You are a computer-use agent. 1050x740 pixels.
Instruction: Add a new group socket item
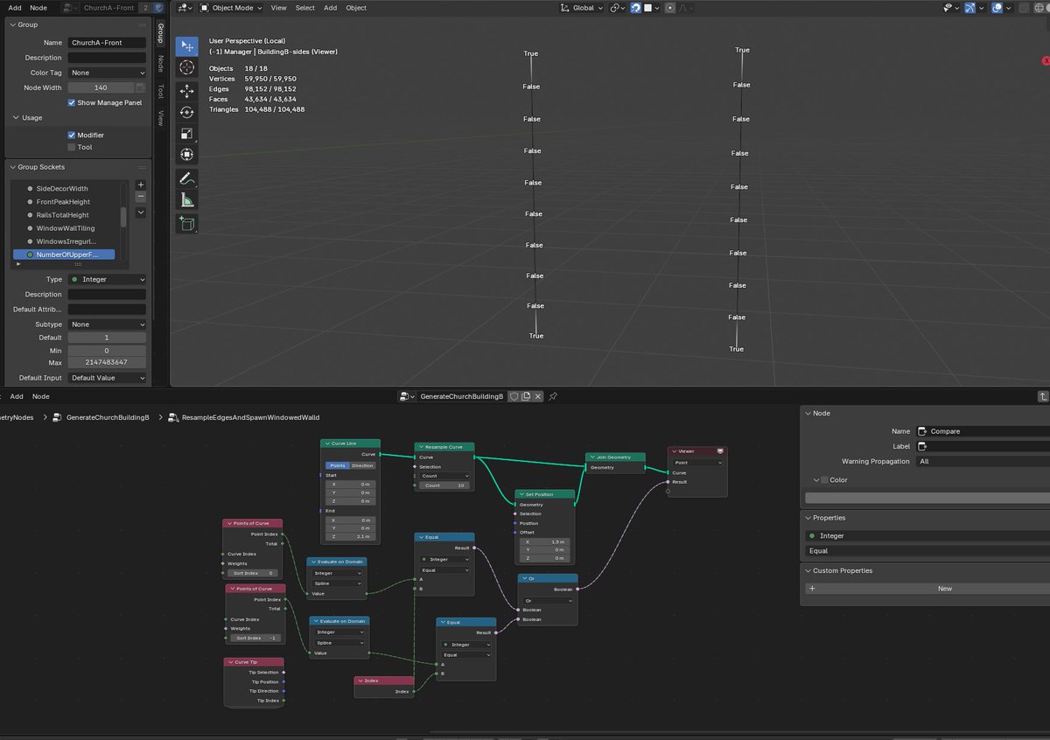141,185
